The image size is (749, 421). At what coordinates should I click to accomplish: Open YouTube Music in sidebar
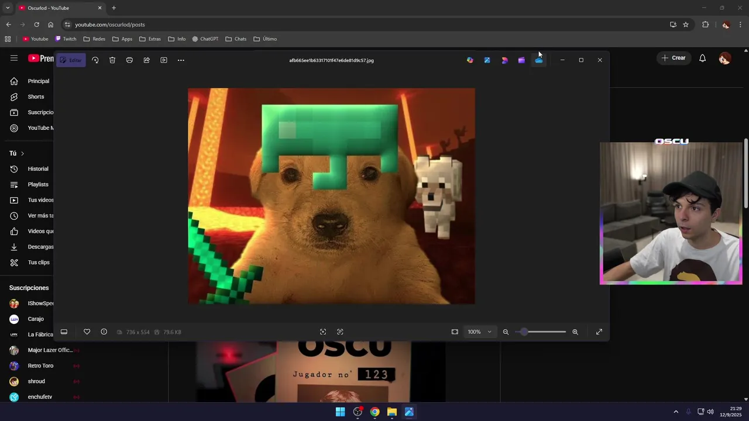point(30,128)
